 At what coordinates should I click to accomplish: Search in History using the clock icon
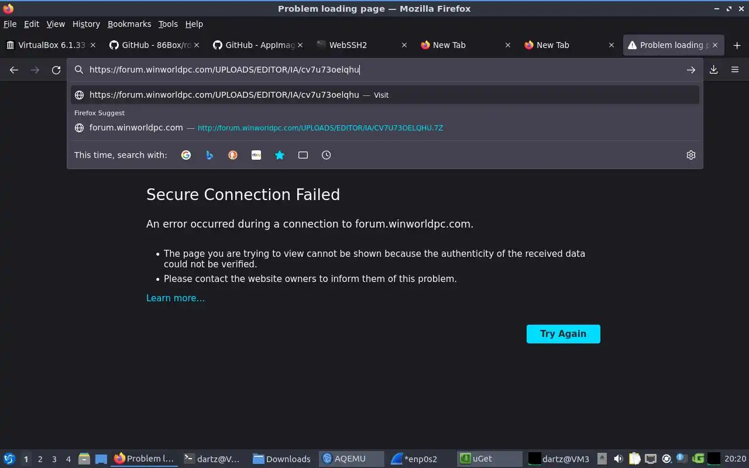(327, 155)
